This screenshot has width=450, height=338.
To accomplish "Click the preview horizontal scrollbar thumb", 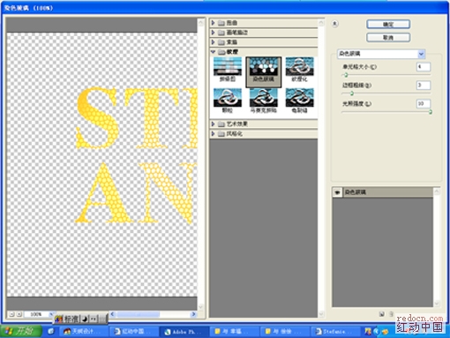I will point(139,314).
